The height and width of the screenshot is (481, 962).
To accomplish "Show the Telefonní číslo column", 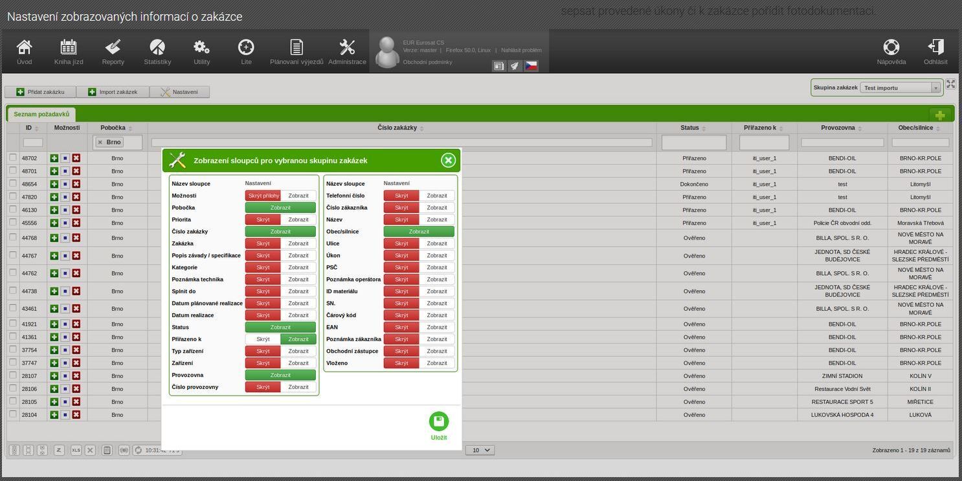I will [x=437, y=196].
